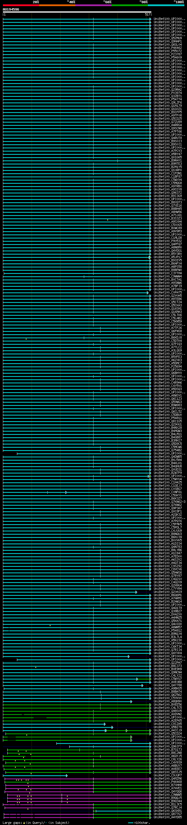The height and width of the screenshot is (825, 187).
Task: Open hit UniRef100_Q6GL04
Action: pos(168,44)
